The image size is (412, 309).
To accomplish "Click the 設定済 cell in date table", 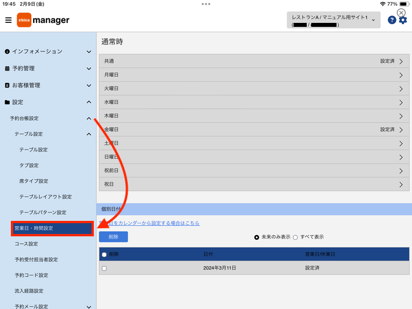I will tap(312, 268).
